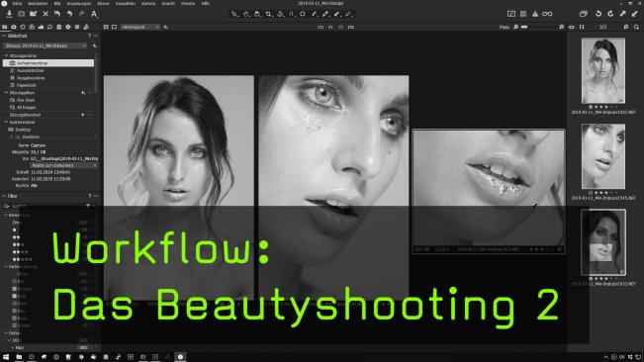The image size is (644, 362).
Task: Click the Bibliothek panel help question mark
Action: [x=90, y=37]
